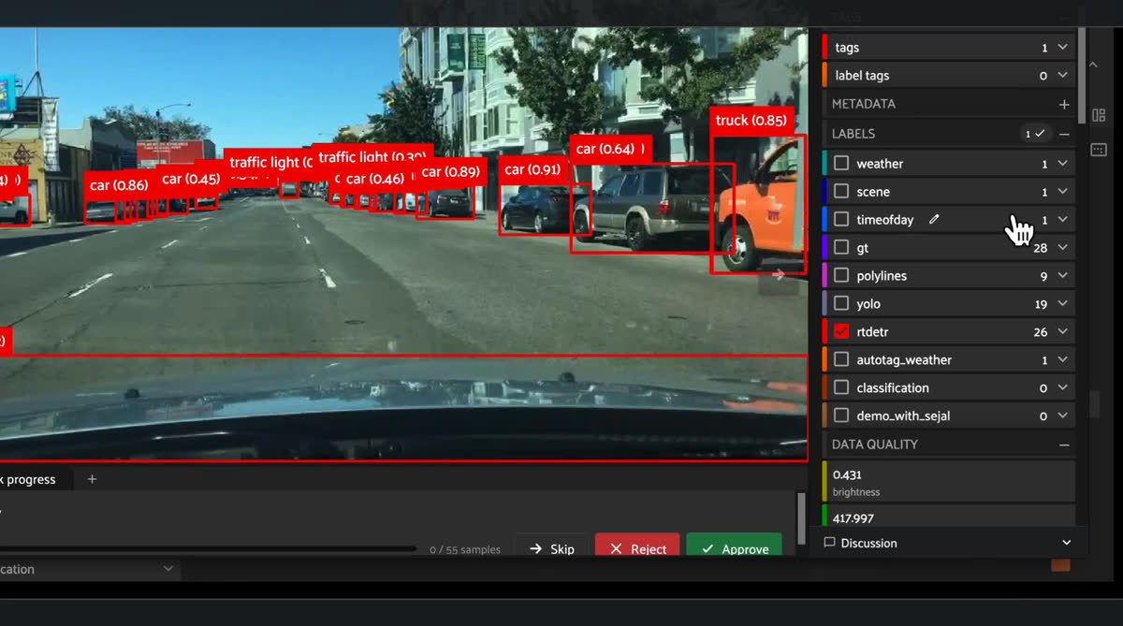Click the Discussion speech bubble icon
The height and width of the screenshot is (626, 1123).
click(x=829, y=543)
